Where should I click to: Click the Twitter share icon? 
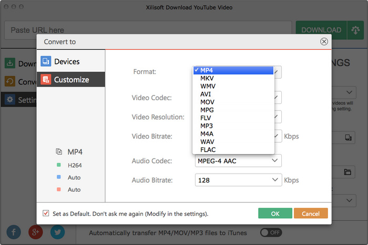(x=58, y=232)
